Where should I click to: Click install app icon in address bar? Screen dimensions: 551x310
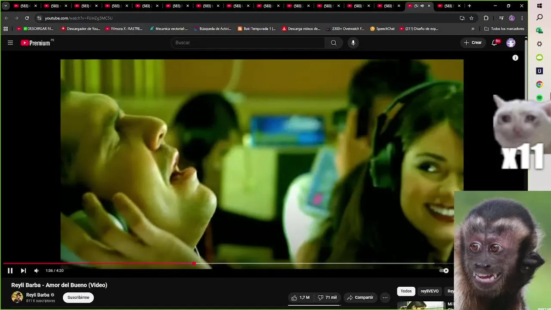[462, 18]
